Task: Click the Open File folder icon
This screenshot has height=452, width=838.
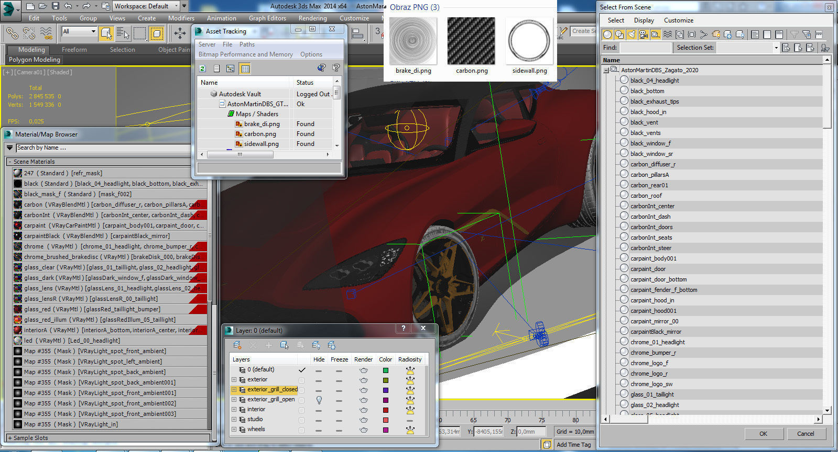Action: pos(43,6)
